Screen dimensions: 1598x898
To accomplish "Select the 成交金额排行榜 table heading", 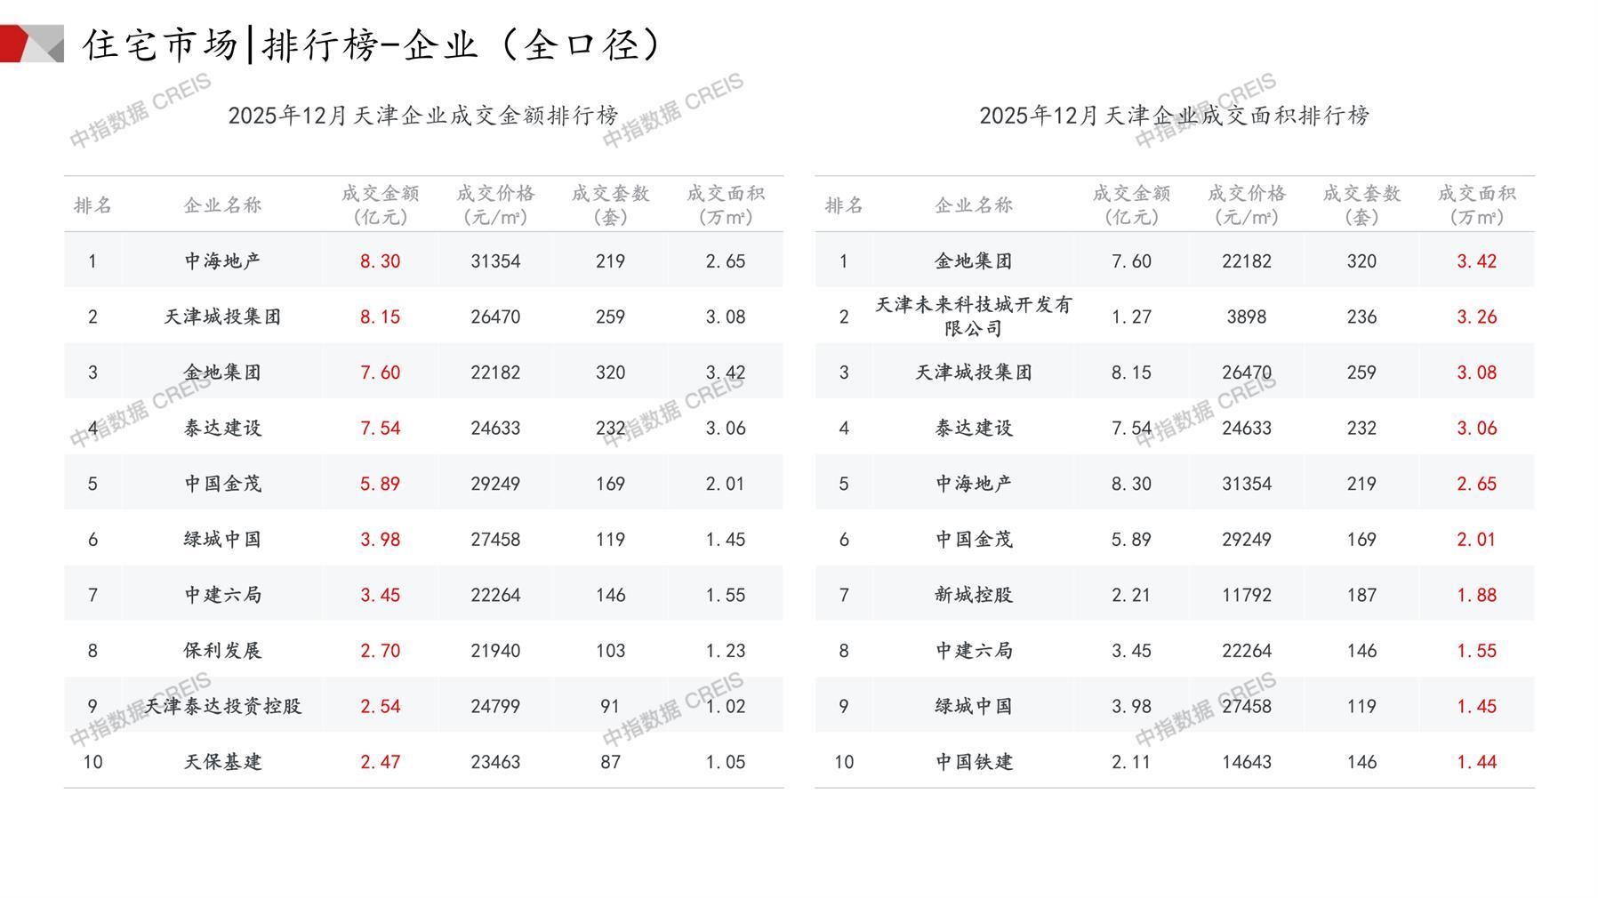I will tap(422, 116).
